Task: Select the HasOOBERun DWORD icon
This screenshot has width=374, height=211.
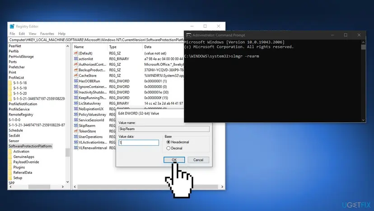Action: tap(76, 81)
